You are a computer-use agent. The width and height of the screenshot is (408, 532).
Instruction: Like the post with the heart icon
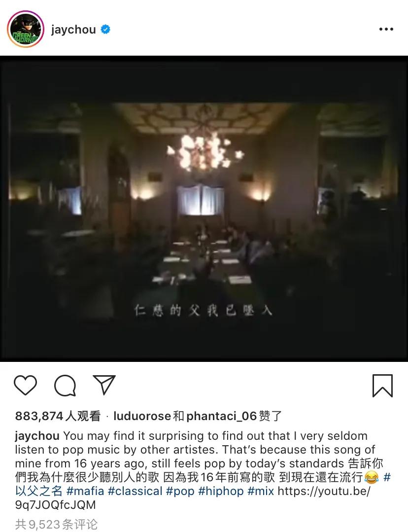pos(25,385)
